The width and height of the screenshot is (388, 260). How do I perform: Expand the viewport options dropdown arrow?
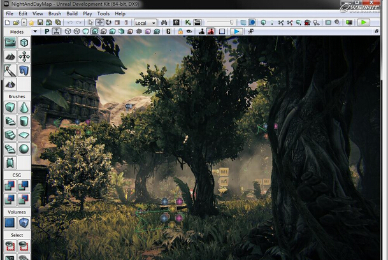[x=37, y=31]
